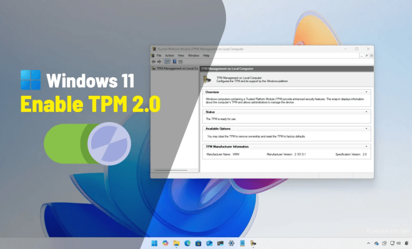Click the Overview section heading

click(212, 92)
